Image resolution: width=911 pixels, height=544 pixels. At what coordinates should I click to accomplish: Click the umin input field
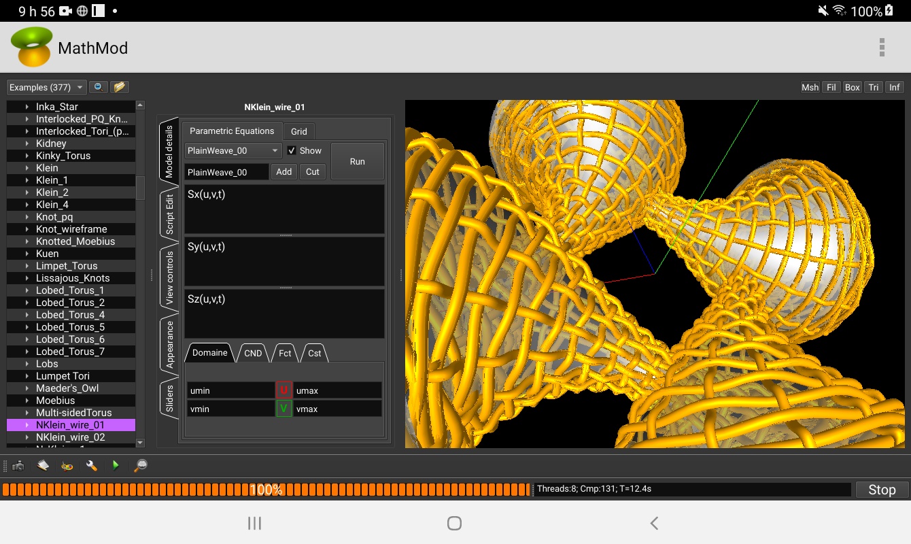230,390
